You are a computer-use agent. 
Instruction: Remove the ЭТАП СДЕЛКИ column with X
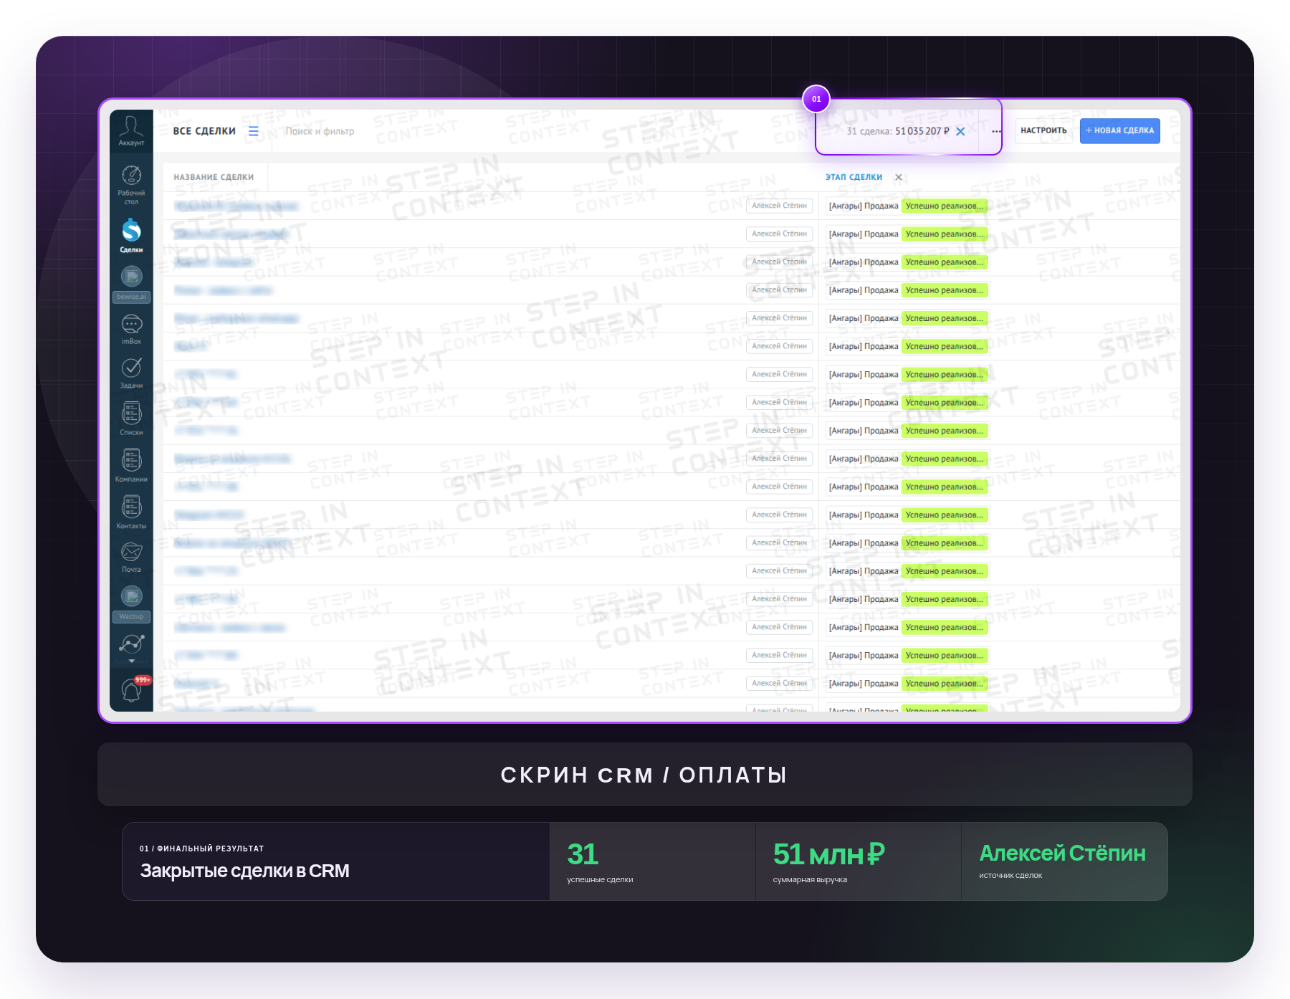899,177
